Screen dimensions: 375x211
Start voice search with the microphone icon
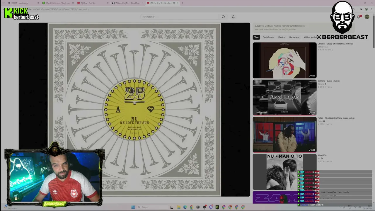tap(233, 17)
